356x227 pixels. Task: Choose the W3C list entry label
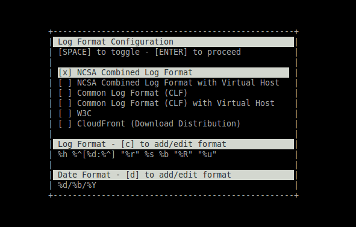[84, 113]
